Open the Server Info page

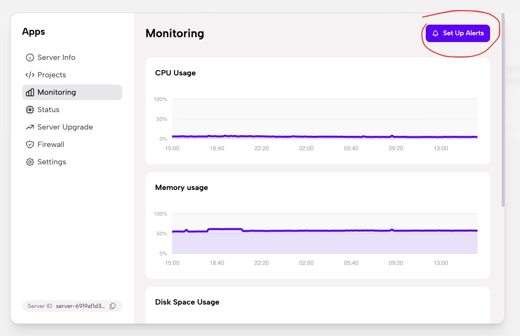(56, 58)
